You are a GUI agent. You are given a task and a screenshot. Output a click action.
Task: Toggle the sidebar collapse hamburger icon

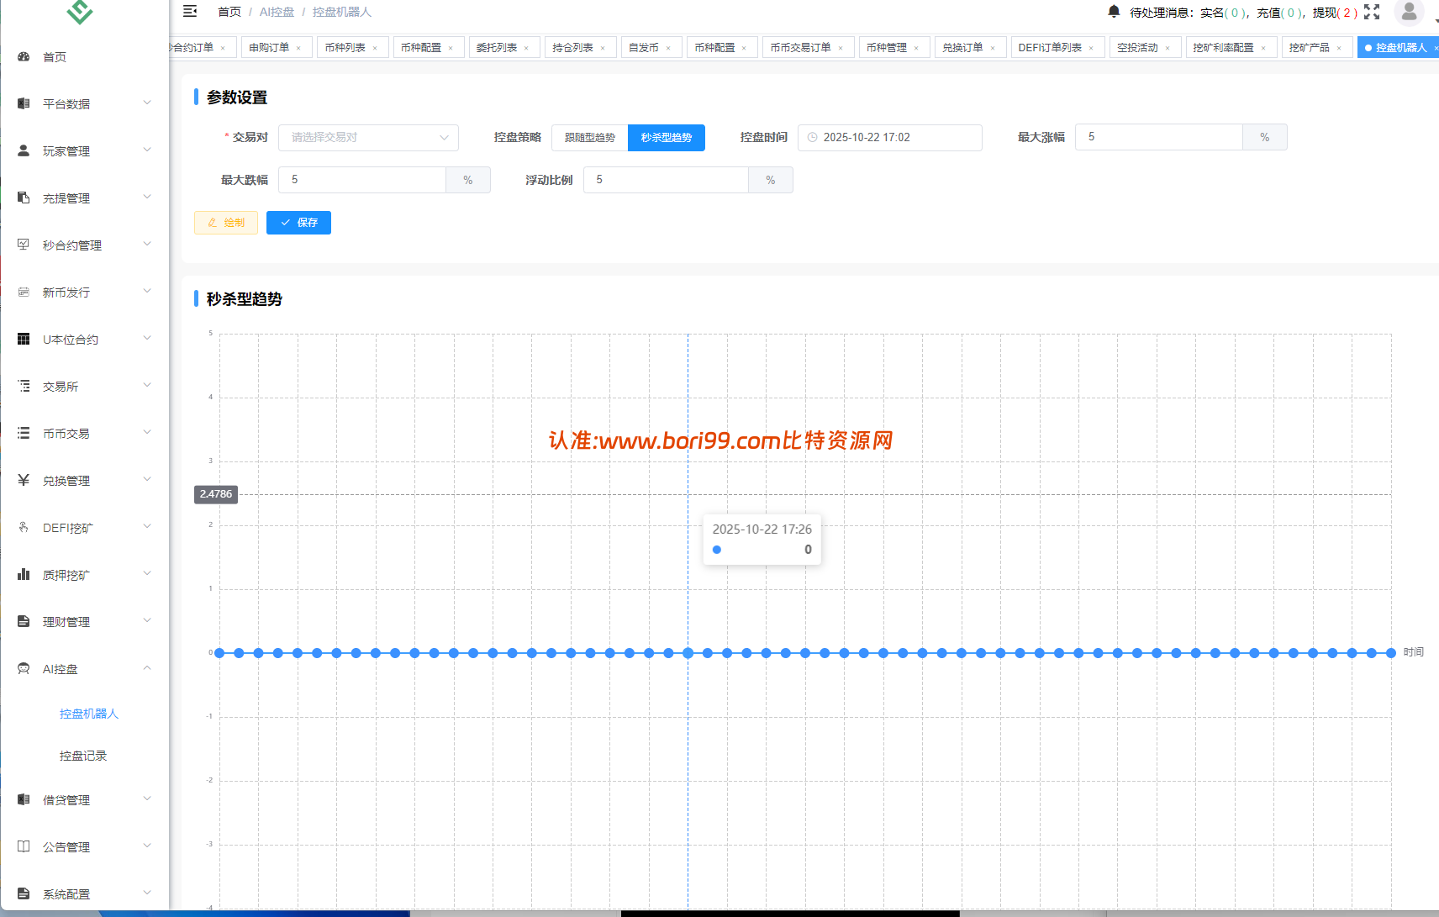tap(190, 11)
